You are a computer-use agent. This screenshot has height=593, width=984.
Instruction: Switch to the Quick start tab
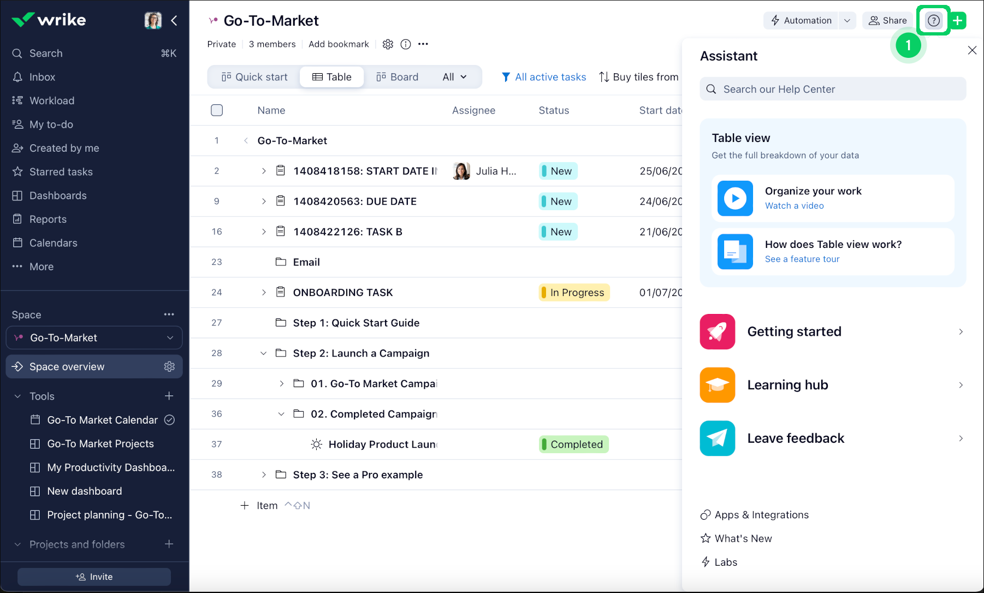coord(254,77)
